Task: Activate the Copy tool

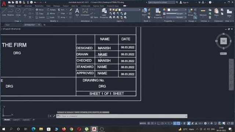Action: [x=40, y=14]
